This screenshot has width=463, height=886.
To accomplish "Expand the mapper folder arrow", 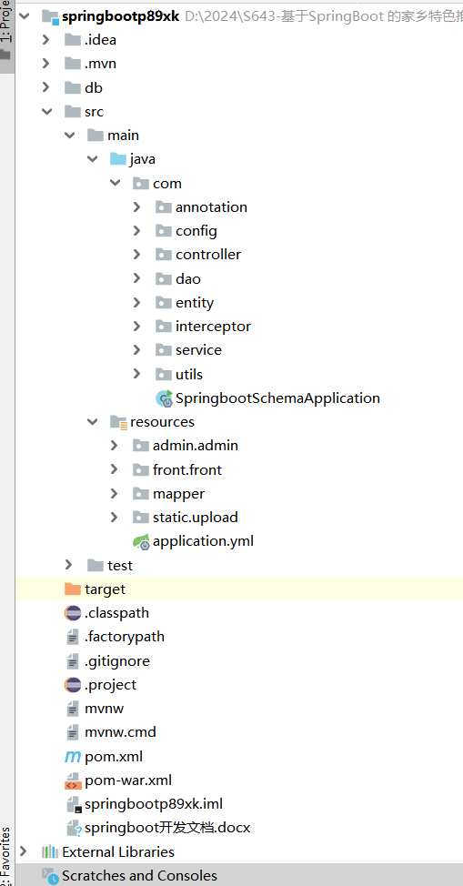I will tap(115, 493).
